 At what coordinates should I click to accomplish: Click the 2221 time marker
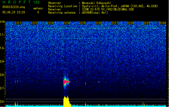tap(18, 23)
